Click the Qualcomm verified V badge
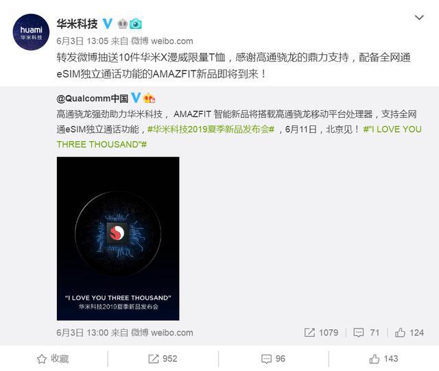 pyautogui.click(x=136, y=97)
